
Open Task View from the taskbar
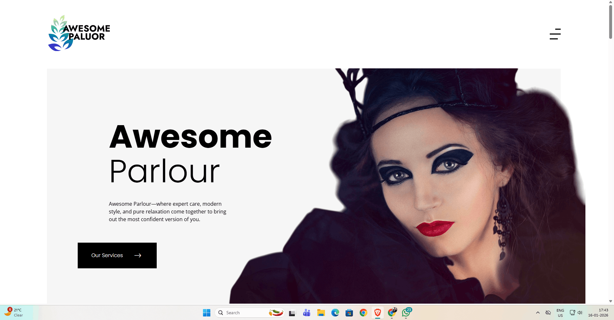(292, 313)
